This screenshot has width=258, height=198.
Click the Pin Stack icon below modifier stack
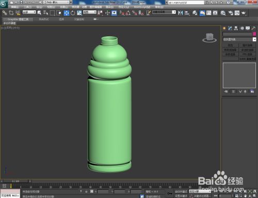click(x=226, y=92)
